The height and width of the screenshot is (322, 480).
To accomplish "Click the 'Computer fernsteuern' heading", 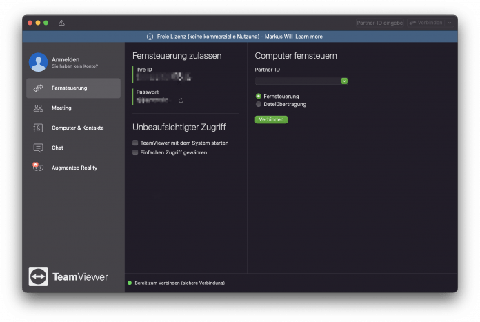I will (296, 56).
